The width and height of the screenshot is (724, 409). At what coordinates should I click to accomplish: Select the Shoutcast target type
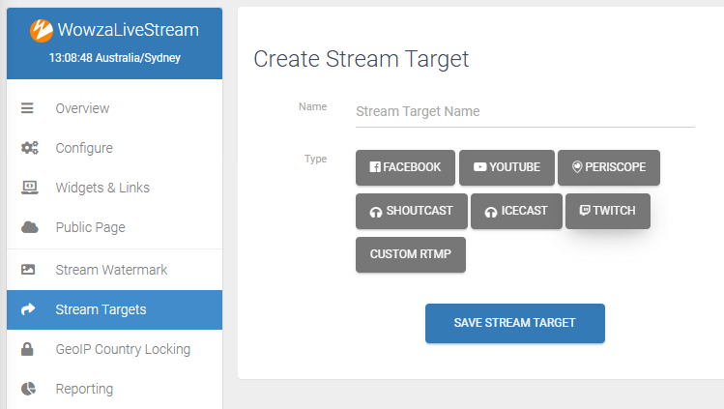pos(412,211)
